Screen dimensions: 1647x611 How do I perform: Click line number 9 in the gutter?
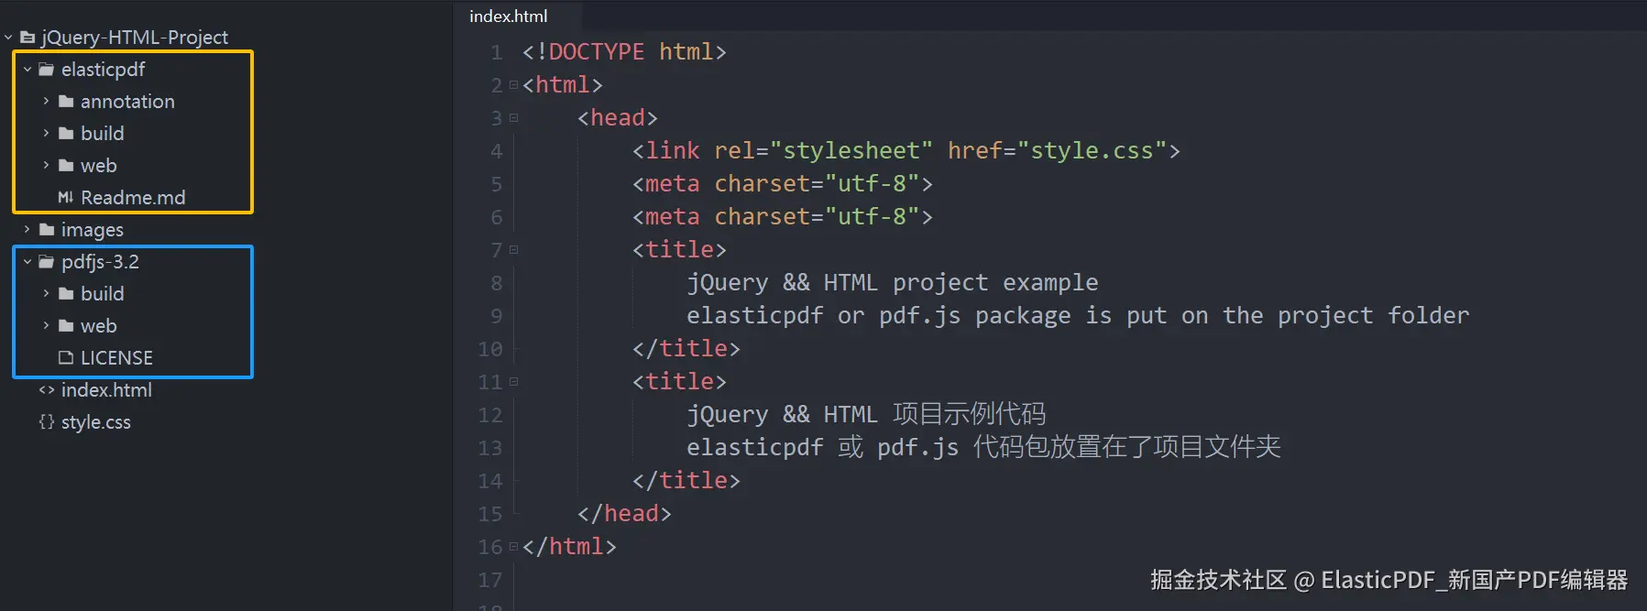(x=496, y=316)
